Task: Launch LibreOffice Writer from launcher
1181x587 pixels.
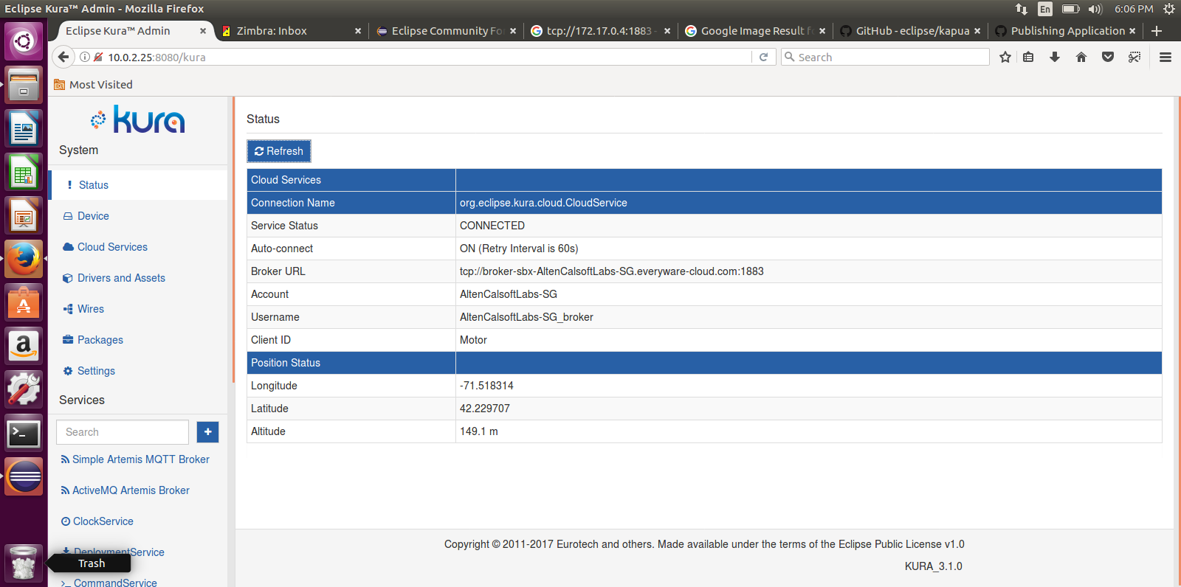Action: click(x=24, y=128)
